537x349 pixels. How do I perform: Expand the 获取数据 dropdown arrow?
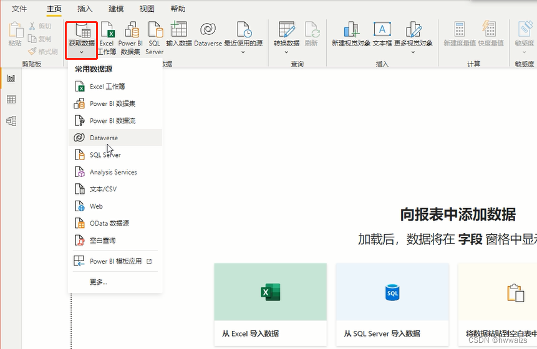click(82, 52)
